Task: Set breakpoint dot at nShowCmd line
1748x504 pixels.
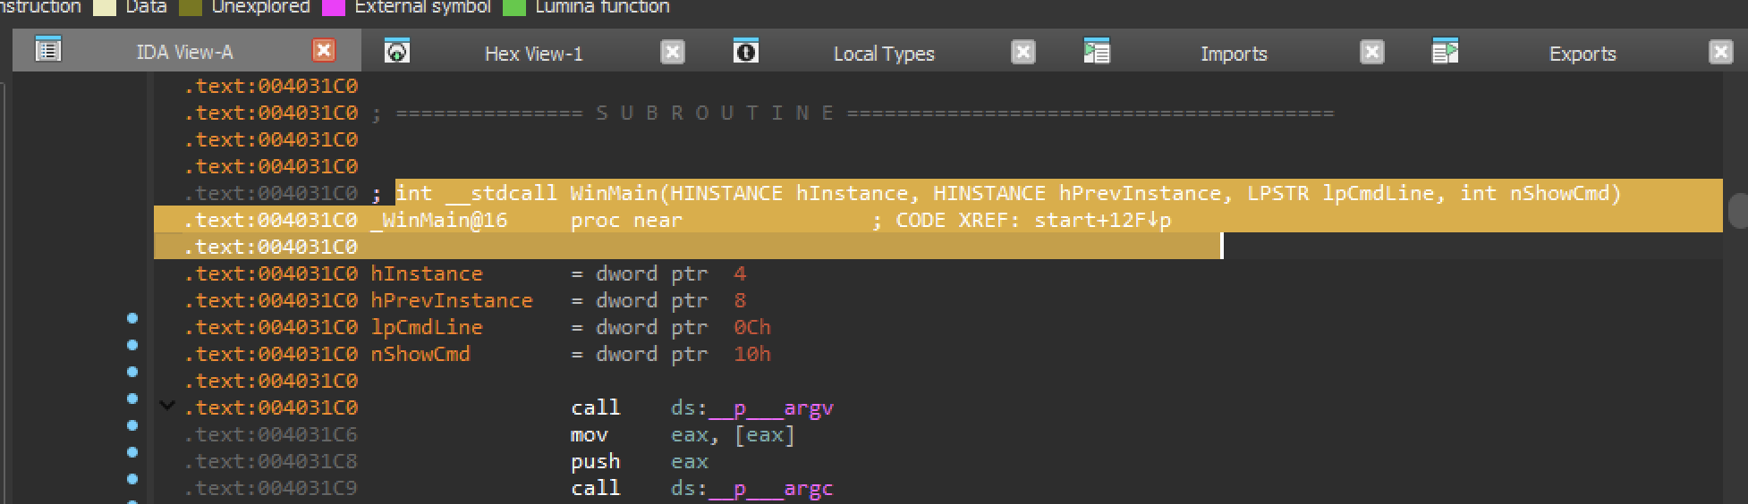Action: 132,345
